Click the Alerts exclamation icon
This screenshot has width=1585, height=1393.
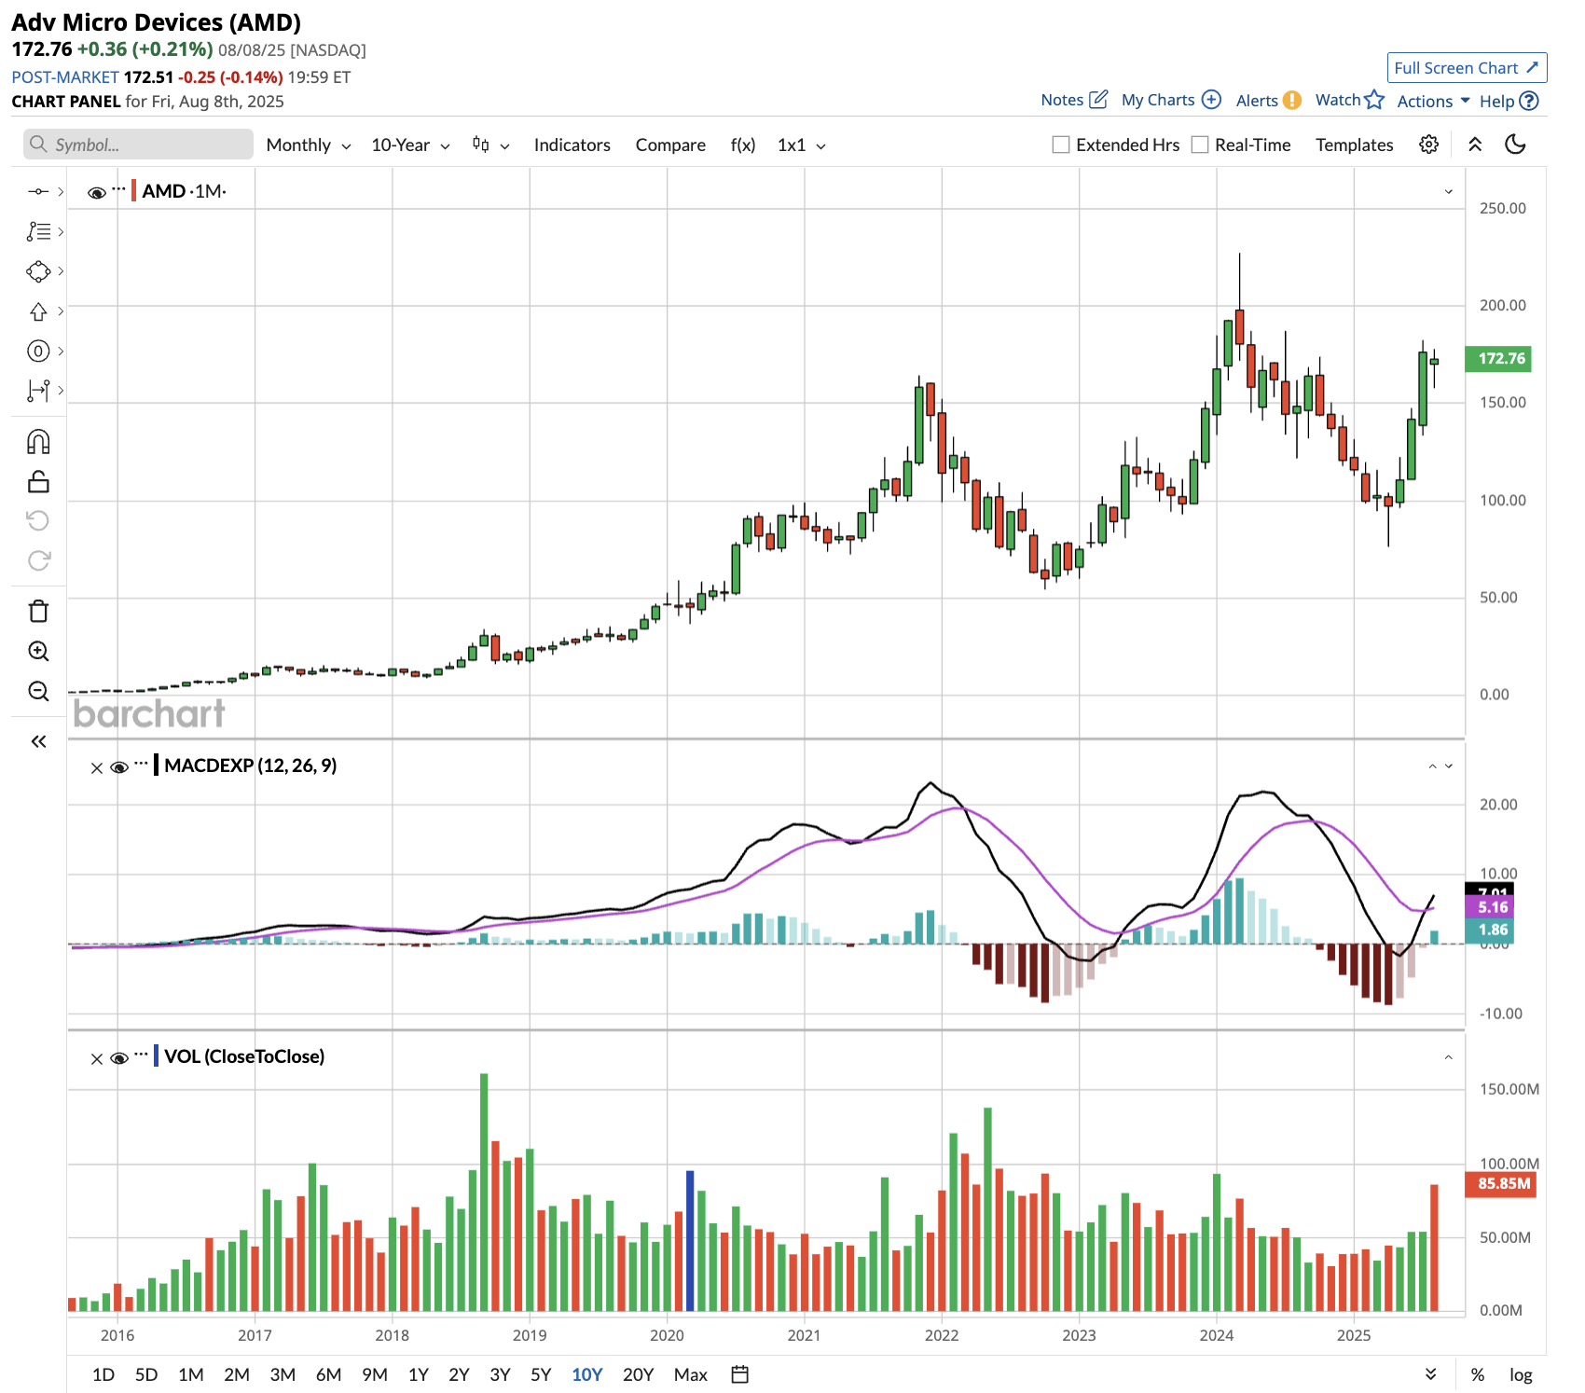[x=1292, y=101]
